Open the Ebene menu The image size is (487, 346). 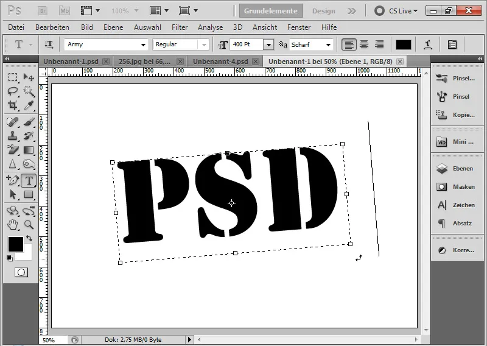click(x=113, y=27)
